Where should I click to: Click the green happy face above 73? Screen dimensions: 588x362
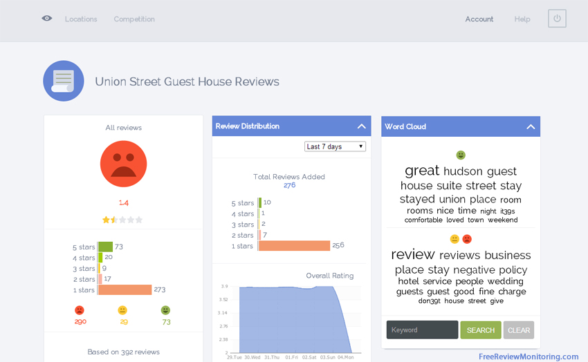tap(166, 310)
